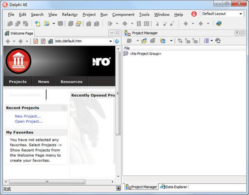This screenshot has width=249, height=195.
Task: Click the status bar arrow icon at bottom
Action: point(118,188)
